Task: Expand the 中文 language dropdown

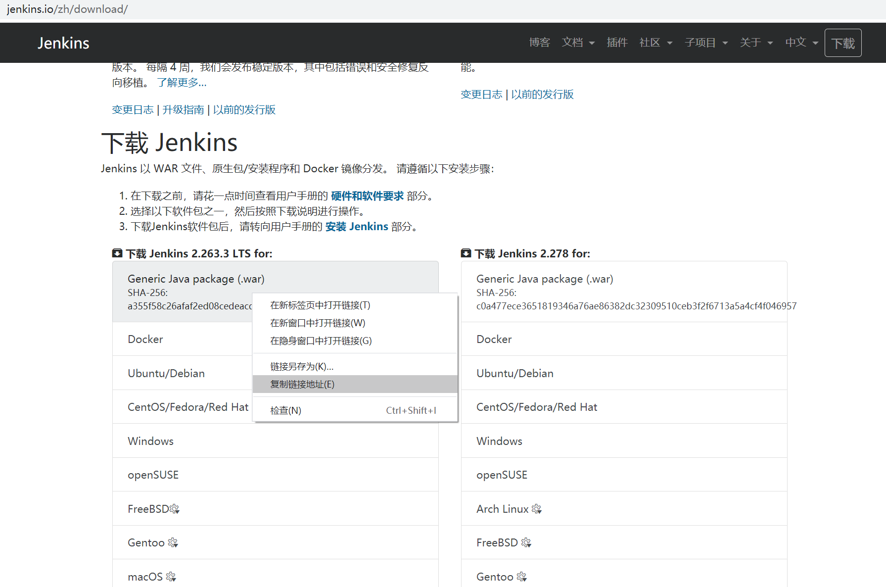Action: [801, 43]
